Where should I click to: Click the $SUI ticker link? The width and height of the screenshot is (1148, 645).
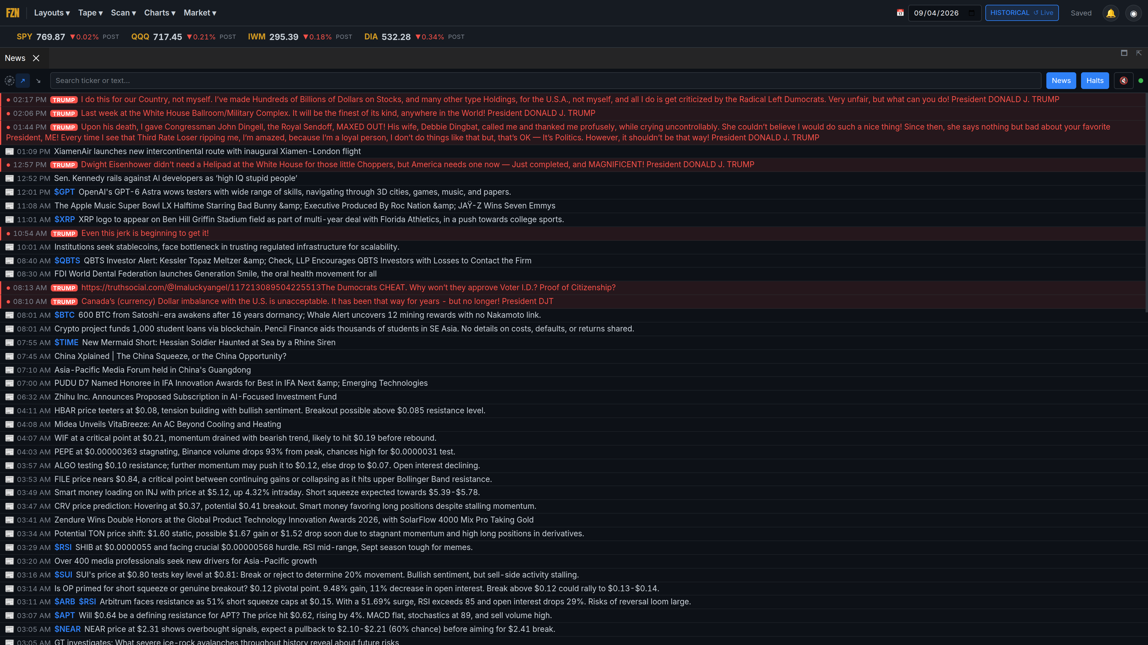tap(63, 575)
